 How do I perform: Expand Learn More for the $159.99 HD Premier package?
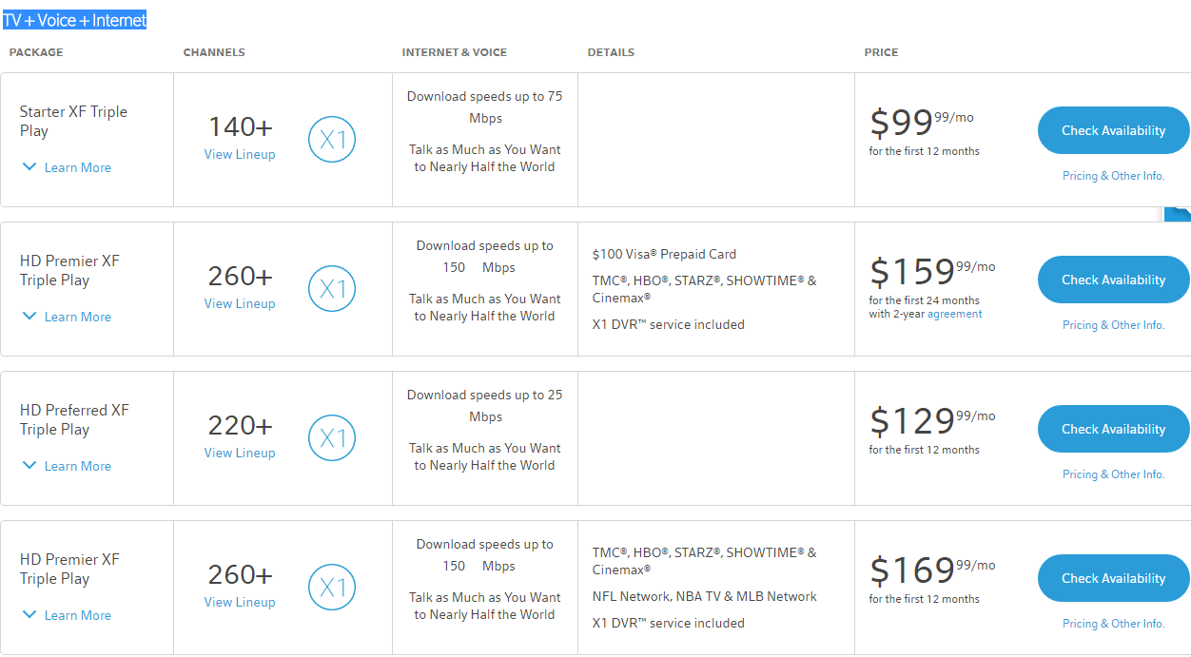[67, 317]
